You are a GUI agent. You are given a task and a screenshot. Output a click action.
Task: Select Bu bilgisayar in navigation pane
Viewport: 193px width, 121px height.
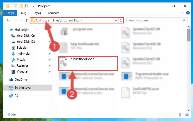(27, 88)
